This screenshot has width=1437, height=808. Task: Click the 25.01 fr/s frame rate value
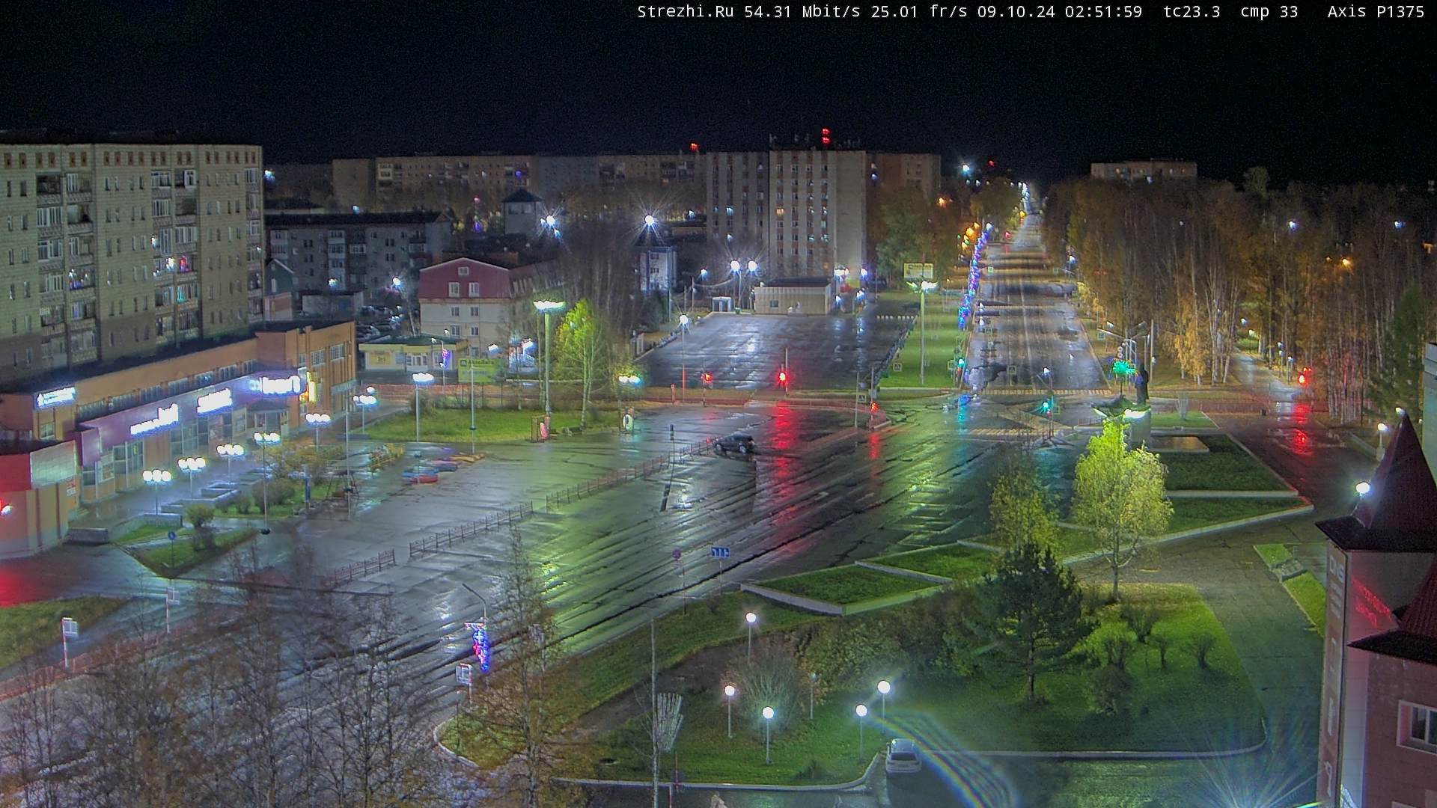pos(921,12)
